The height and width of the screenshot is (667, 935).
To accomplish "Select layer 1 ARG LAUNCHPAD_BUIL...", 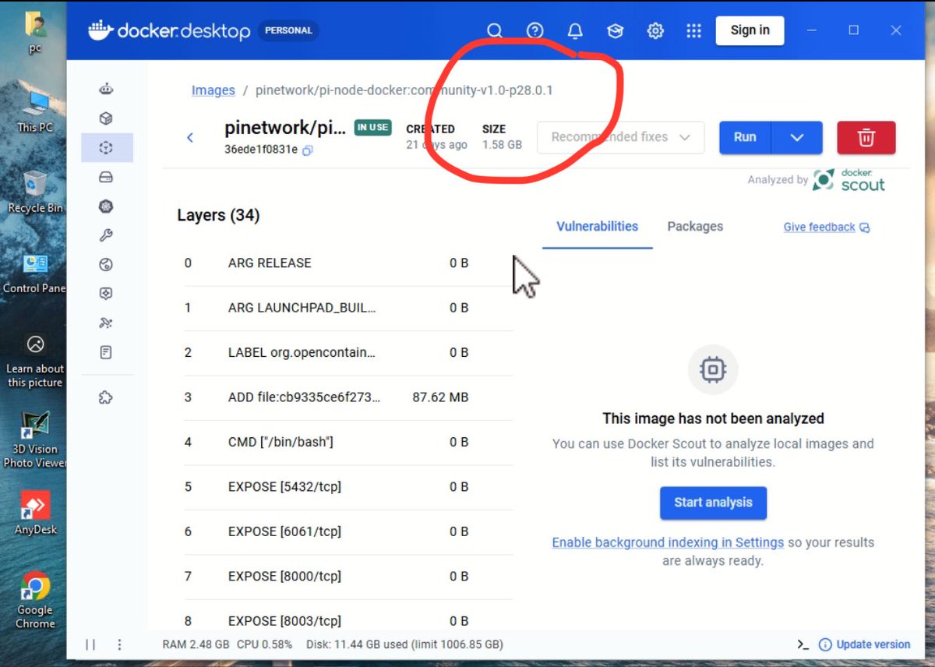I will (x=348, y=308).
